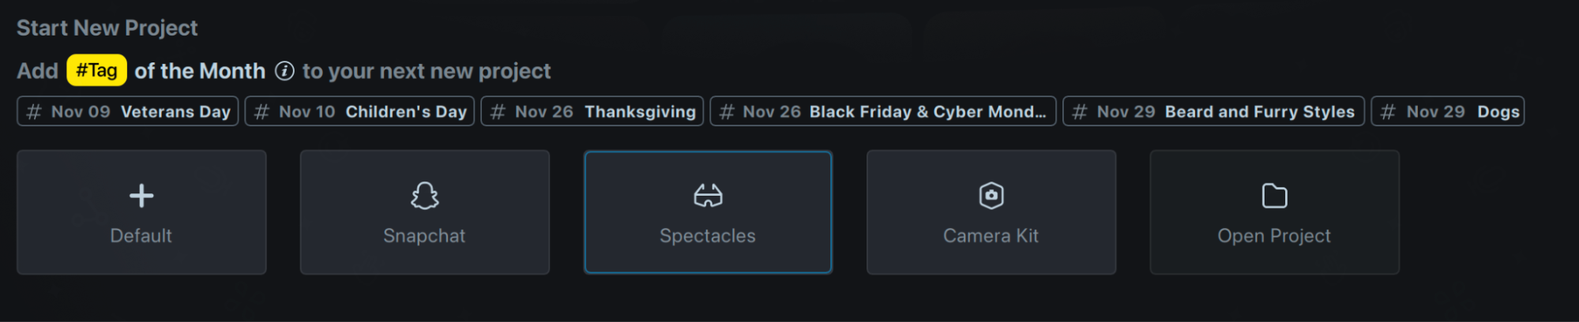1579x322 pixels.
Task: Click the Spectacles glasses icon
Action: [708, 196]
